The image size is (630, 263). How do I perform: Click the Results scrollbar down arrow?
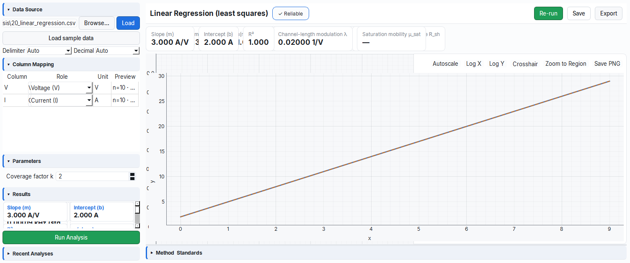coord(137,226)
